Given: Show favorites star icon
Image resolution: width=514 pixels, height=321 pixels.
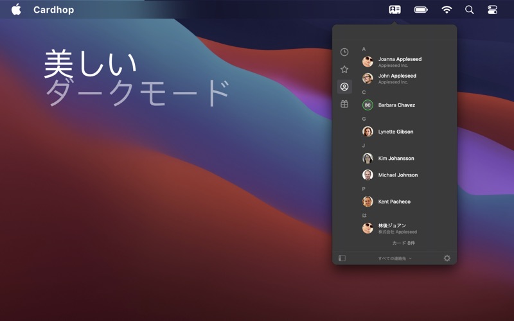Looking at the screenshot, I should tap(344, 69).
